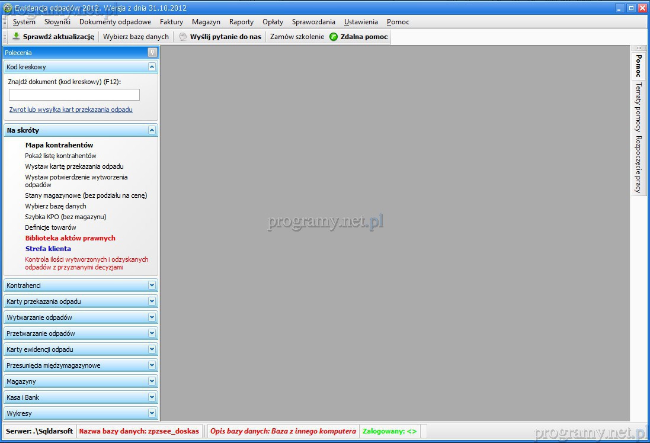
Task: Open Biblioteka aktów prawnych shortcut
Action: point(70,238)
